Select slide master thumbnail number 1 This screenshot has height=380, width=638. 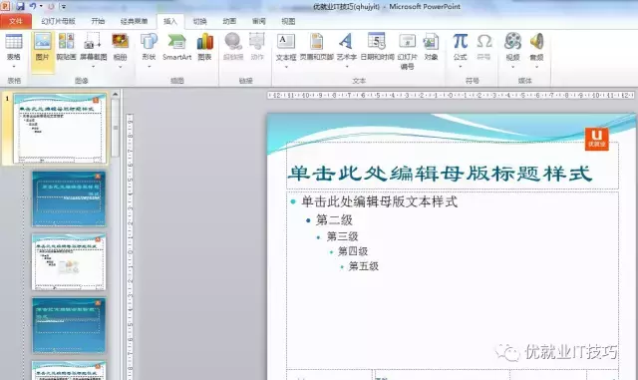point(60,129)
